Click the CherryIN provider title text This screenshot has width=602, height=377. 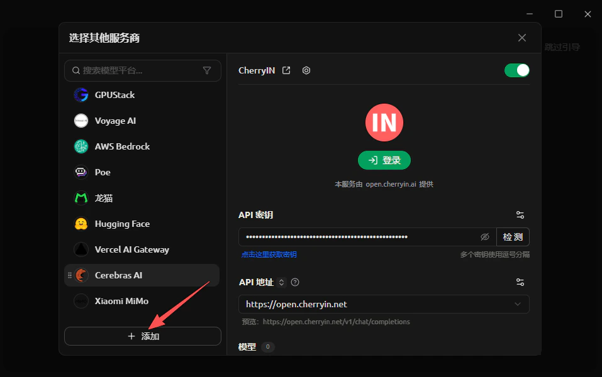(x=257, y=70)
